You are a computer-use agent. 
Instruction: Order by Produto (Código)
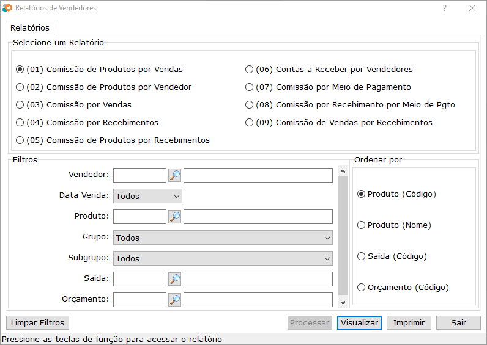pos(396,194)
